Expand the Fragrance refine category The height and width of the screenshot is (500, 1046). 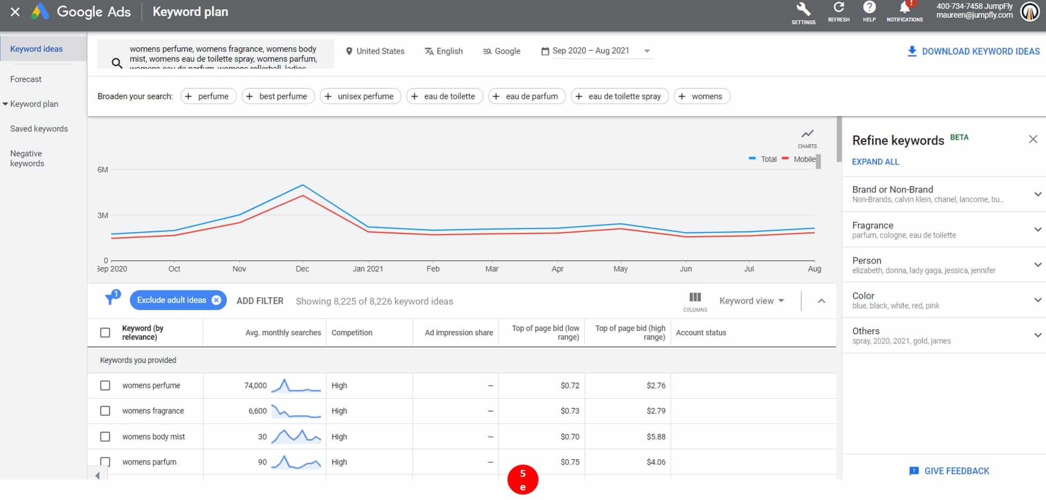pyautogui.click(x=1037, y=230)
